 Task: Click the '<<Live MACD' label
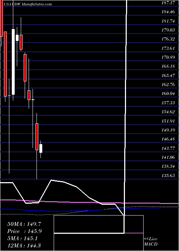(x=151, y=242)
